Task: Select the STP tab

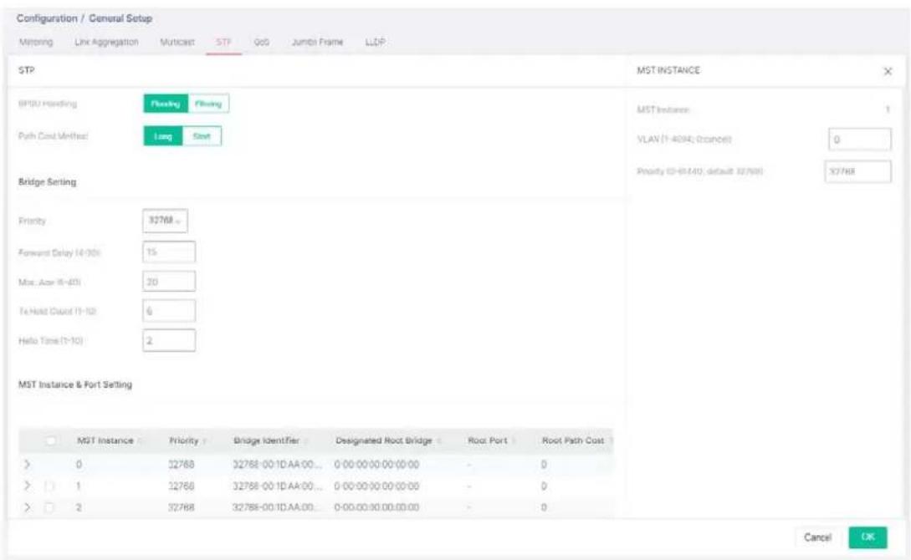Action: (223, 42)
